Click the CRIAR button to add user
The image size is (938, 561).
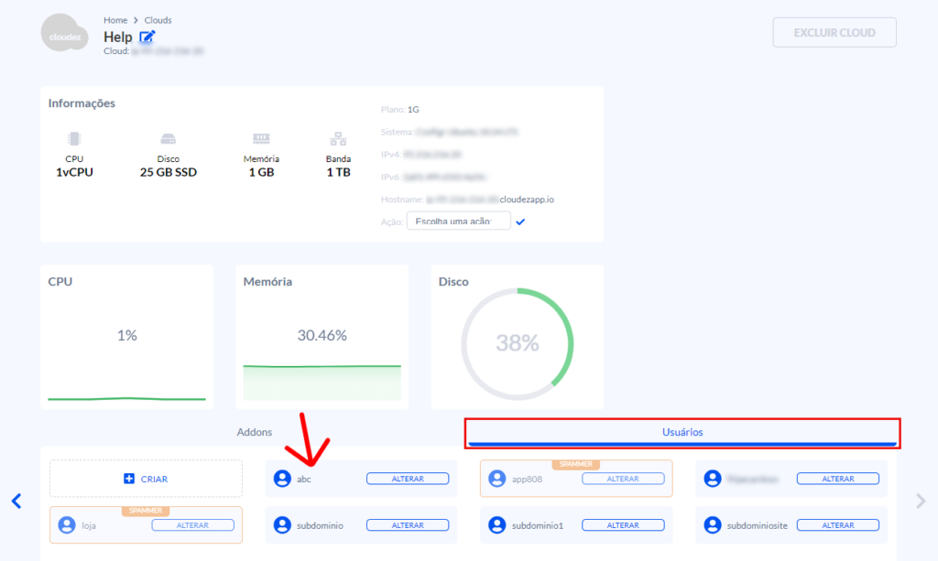[146, 479]
